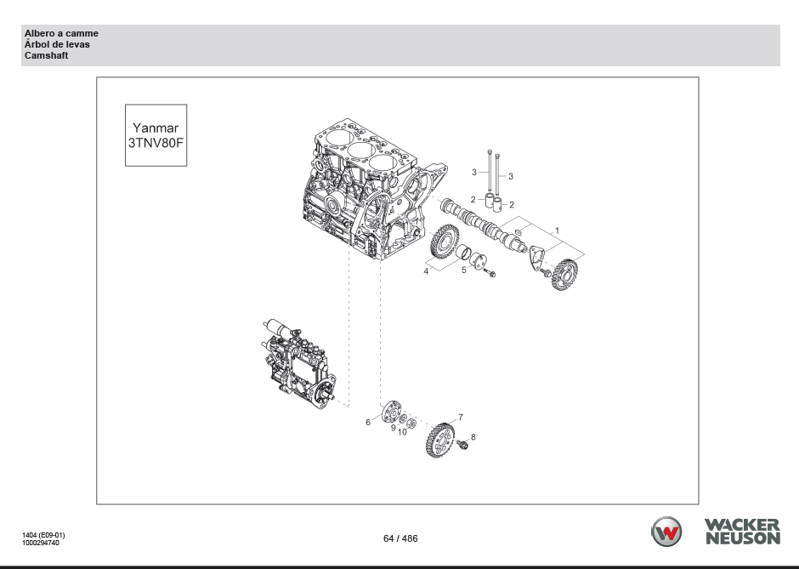Click the camshaft drawing in the diagram

tap(481, 224)
